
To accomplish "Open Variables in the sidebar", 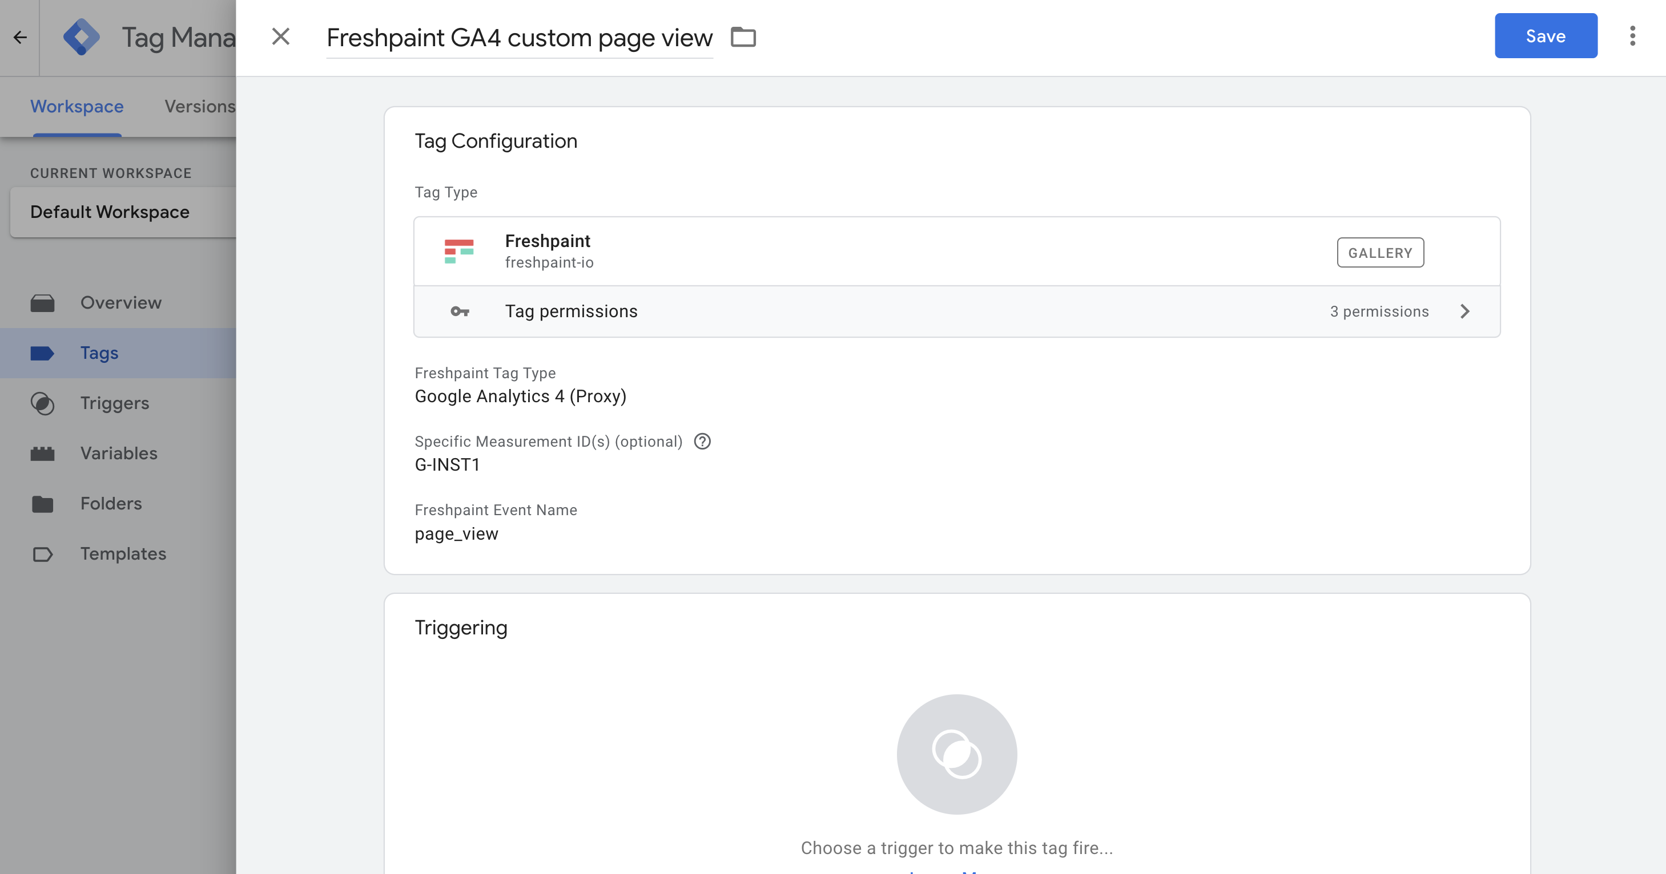I will [x=119, y=453].
